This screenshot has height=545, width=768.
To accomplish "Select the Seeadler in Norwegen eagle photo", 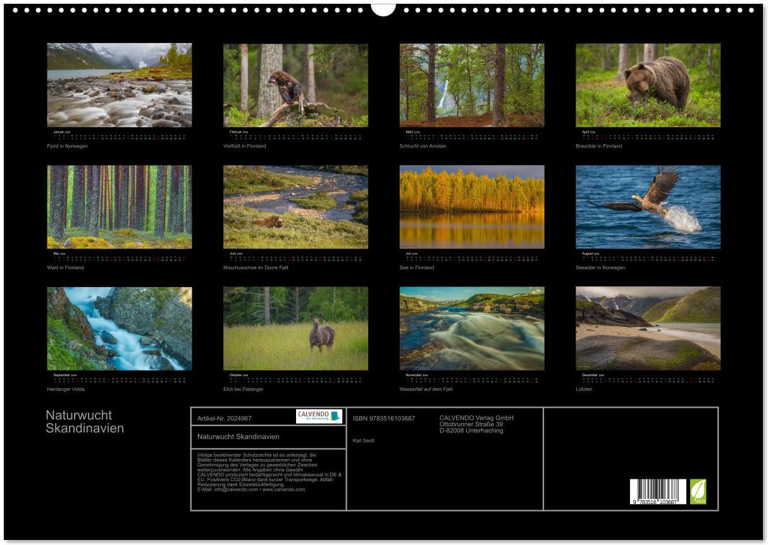I will pyautogui.click(x=648, y=207).
